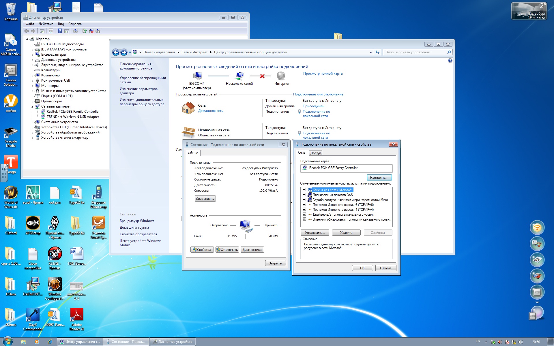This screenshot has width=554, height=346.
Task: Uncheck the QoS packet scheduler component
Action: click(304, 195)
